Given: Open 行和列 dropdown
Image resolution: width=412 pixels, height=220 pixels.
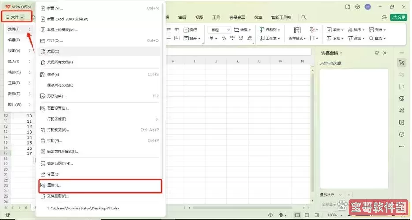Looking at the screenshot, I should [x=270, y=29].
